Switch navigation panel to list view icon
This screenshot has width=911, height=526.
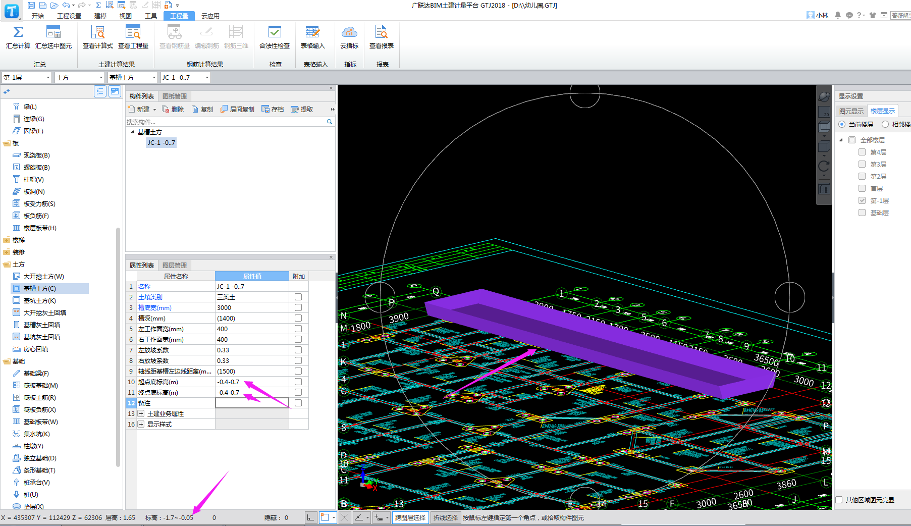[x=100, y=91]
